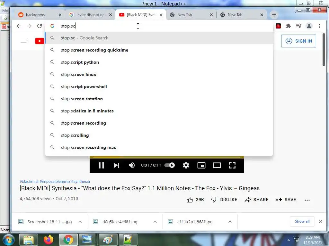Toggle the autoplay switch

pos(170,165)
